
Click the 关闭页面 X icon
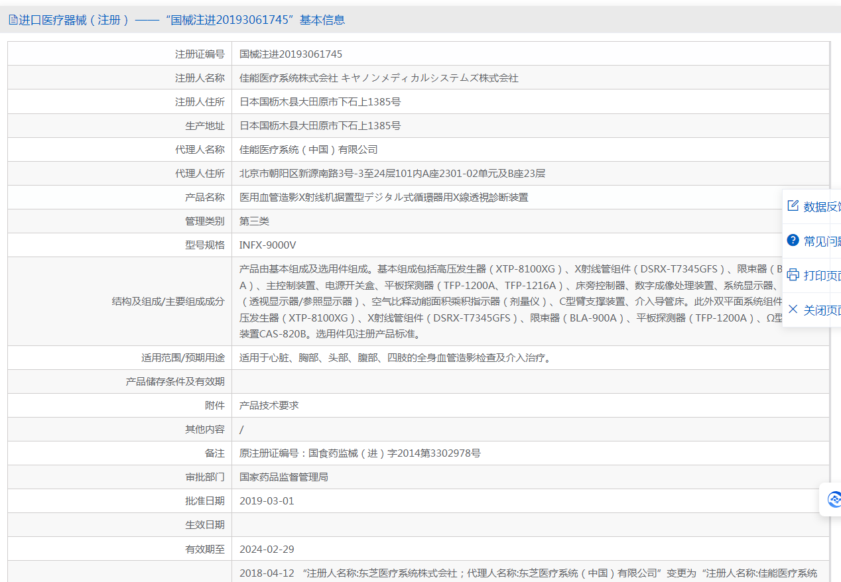(793, 309)
